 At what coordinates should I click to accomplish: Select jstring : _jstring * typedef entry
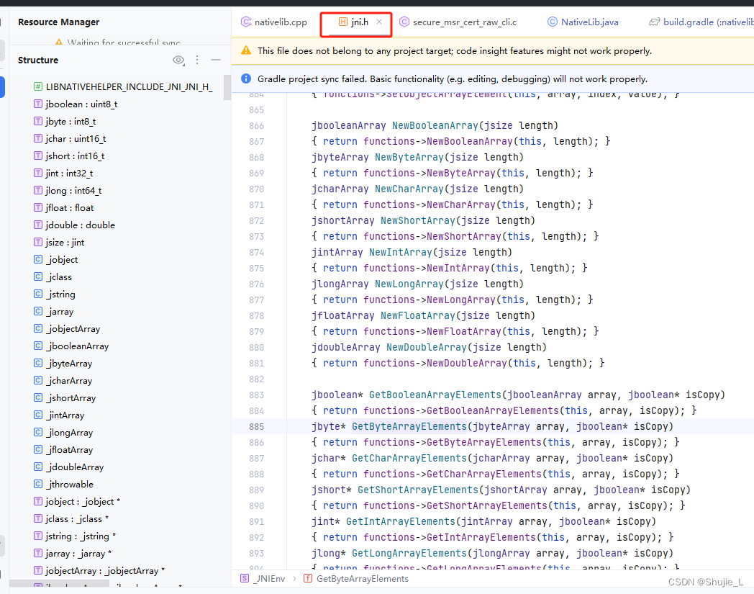click(75, 536)
